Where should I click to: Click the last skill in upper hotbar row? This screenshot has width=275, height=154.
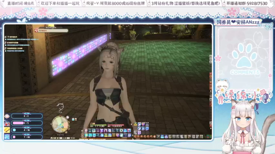129,130
